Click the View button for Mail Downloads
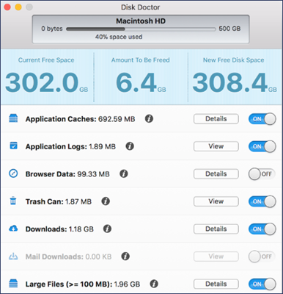This screenshot has height=294, width=283. (216, 257)
